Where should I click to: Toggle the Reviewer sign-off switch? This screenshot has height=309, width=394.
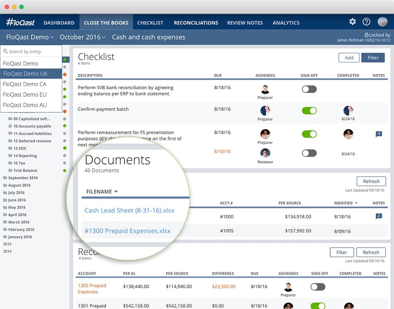tap(309, 153)
